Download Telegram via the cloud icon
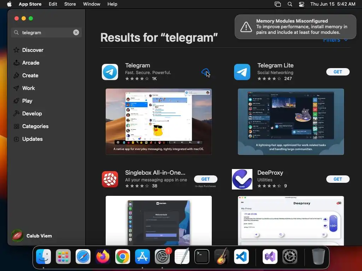Image resolution: width=362 pixels, height=271 pixels. coord(205,72)
